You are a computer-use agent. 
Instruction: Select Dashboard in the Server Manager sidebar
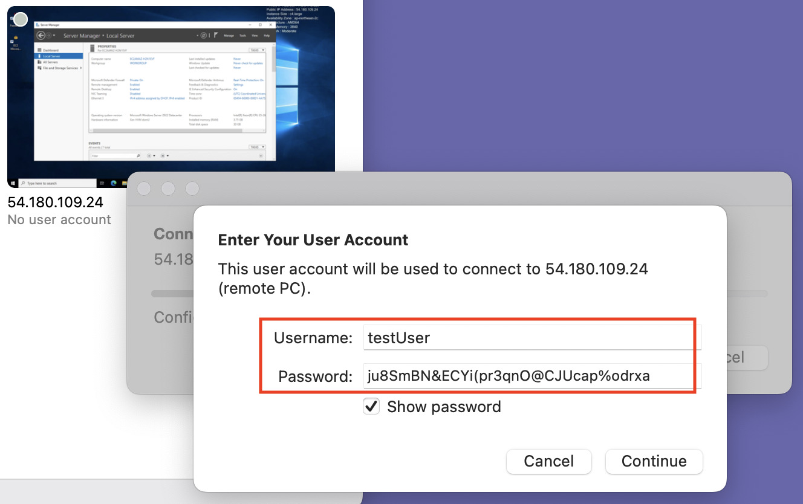click(51, 49)
